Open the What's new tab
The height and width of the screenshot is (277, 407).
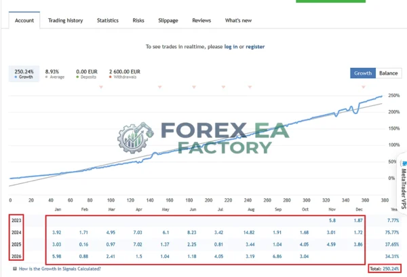[x=238, y=20]
